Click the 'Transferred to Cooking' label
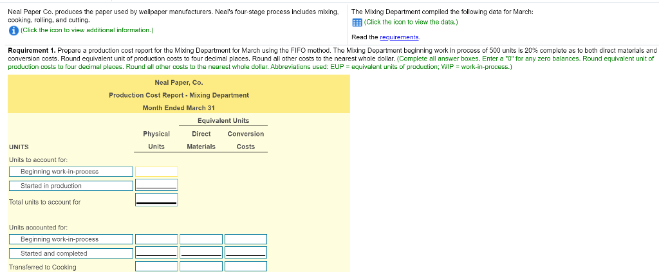 tap(43, 267)
